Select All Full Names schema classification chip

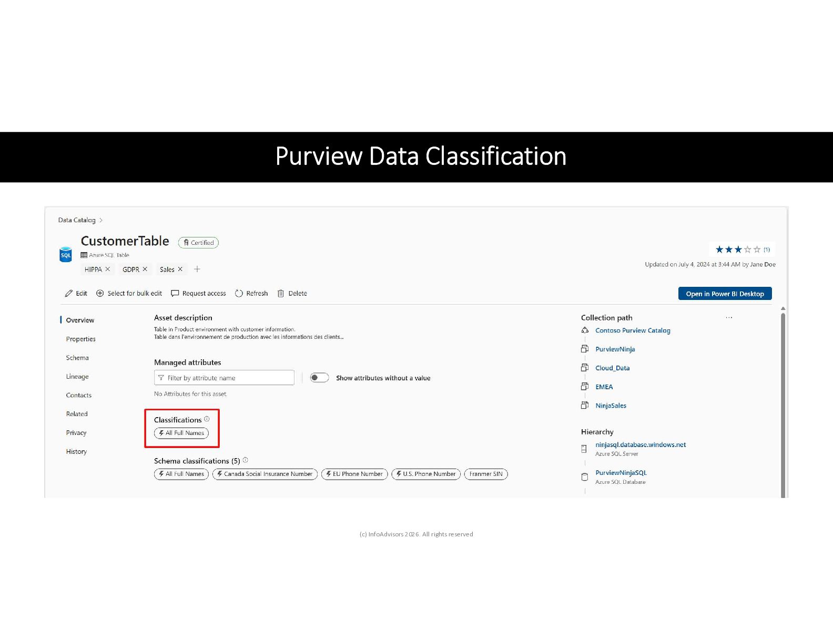pos(181,474)
